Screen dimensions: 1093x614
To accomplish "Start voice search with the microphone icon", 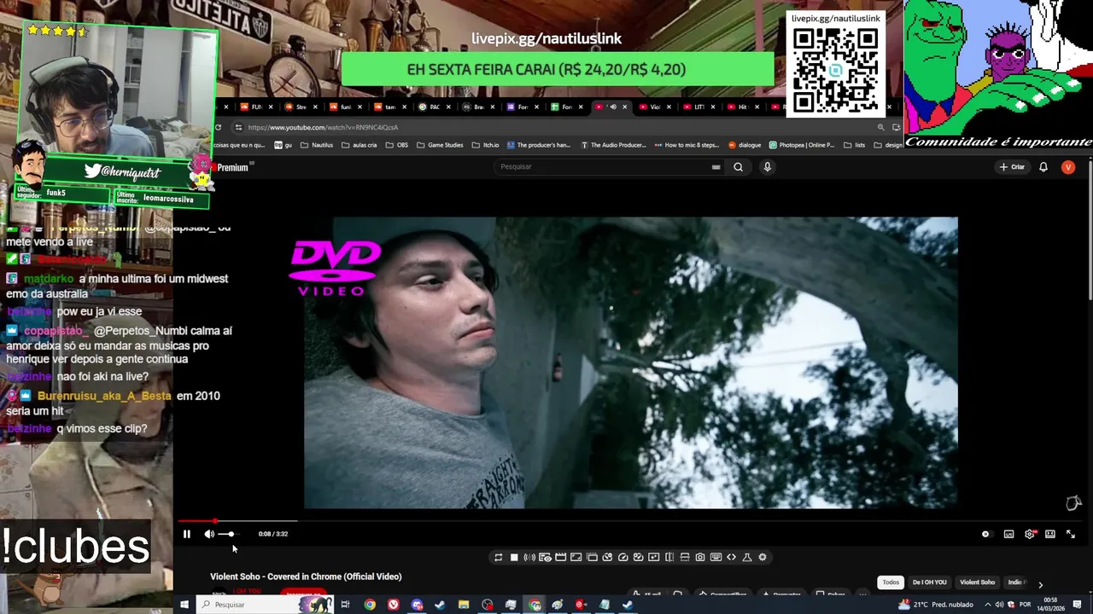I will (767, 167).
